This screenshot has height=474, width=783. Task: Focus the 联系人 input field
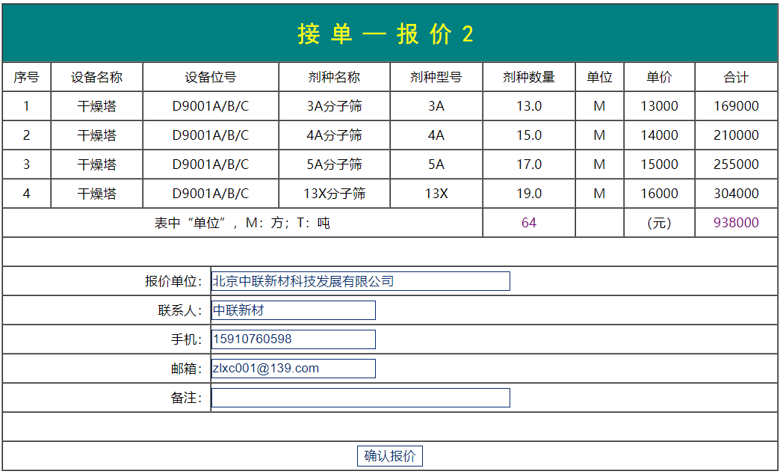tap(293, 310)
